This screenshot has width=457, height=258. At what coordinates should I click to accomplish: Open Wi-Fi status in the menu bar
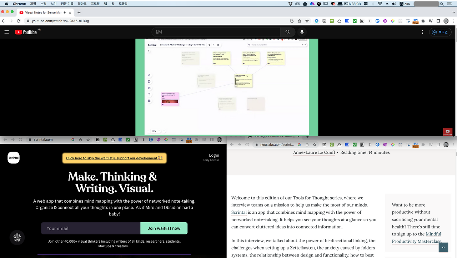click(x=380, y=4)
